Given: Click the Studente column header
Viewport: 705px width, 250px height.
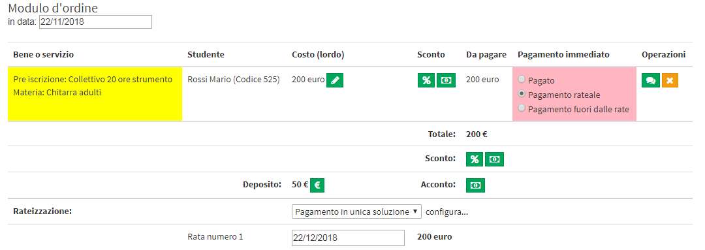Looking at the screenshot, I should 206,55.
